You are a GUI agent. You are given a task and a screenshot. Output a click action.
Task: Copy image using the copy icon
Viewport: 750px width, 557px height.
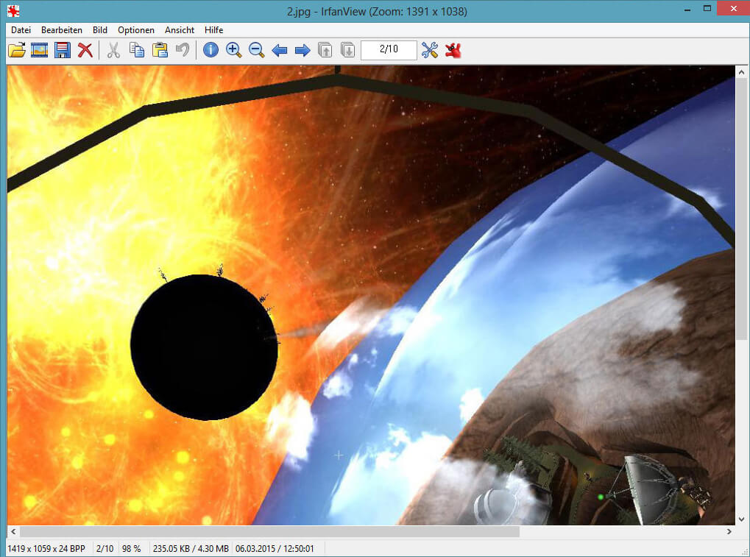(137, 50)
